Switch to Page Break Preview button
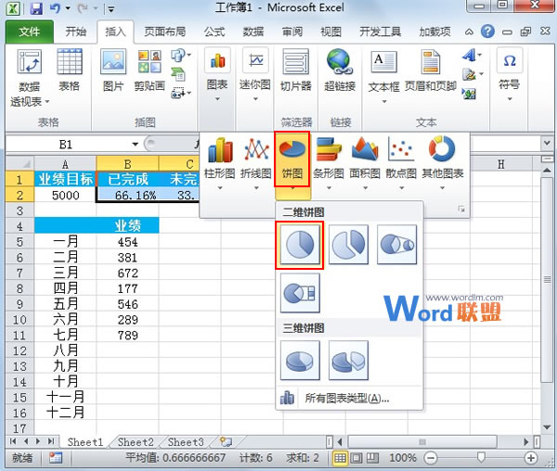Screen dimensions: 557x471 (x=372, y=458)
